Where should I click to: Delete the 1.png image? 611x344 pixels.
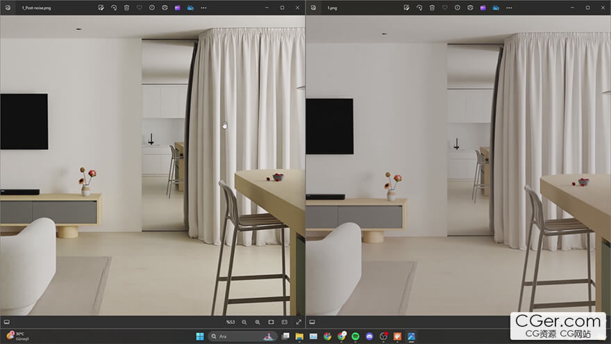(x=432, y=8)
